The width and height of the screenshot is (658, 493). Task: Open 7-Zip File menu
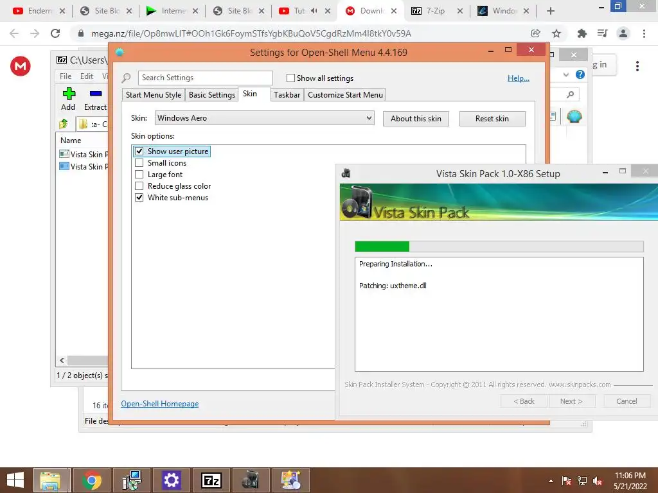coord(66,76)
